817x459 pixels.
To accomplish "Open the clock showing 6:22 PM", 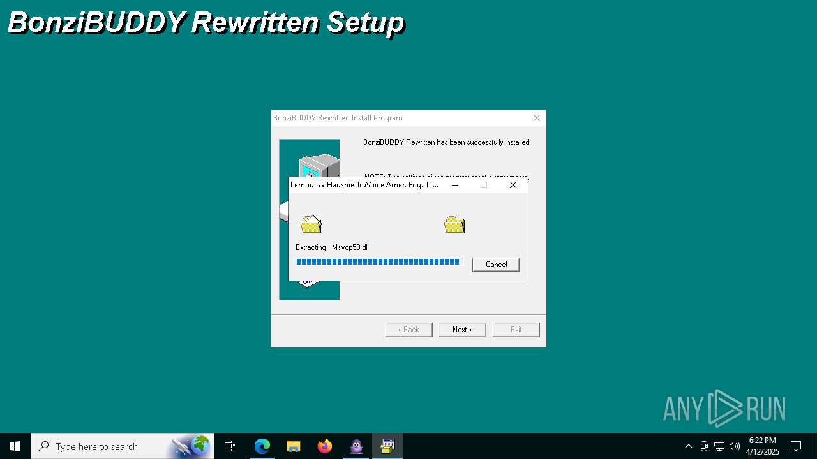I will point(763,446).
